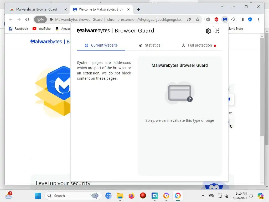Open Browser Guard settings gear

pos(208,31)
